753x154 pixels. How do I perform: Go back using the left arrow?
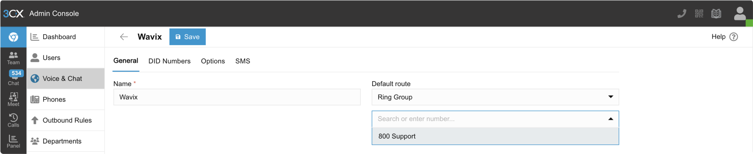(x=124, y=37)
